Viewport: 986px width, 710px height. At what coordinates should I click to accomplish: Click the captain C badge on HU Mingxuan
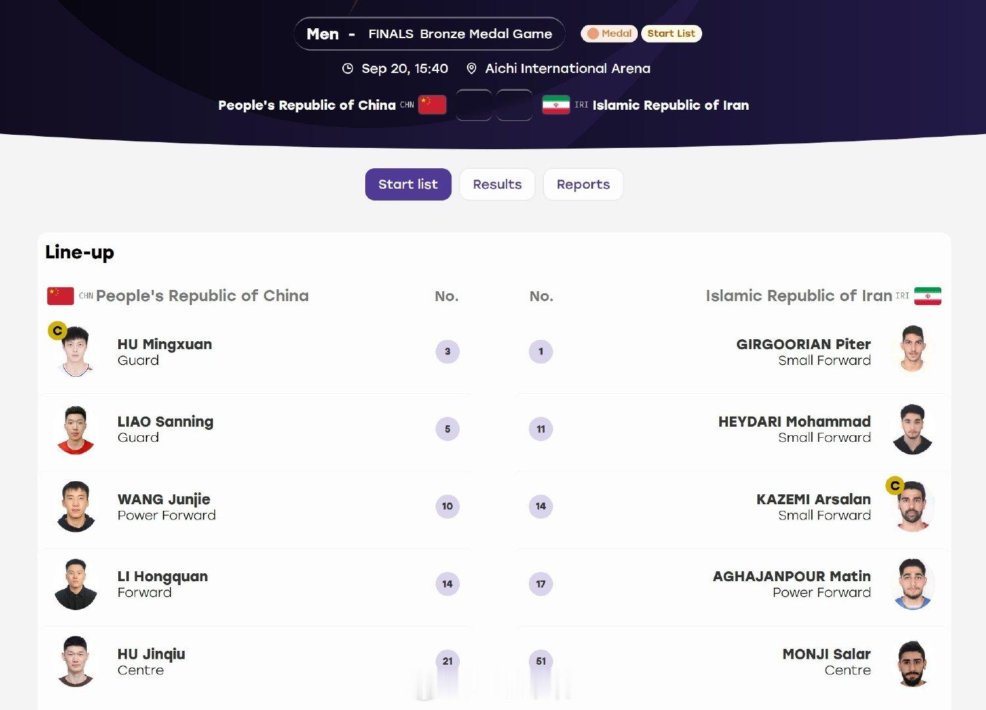coord(57,331)
